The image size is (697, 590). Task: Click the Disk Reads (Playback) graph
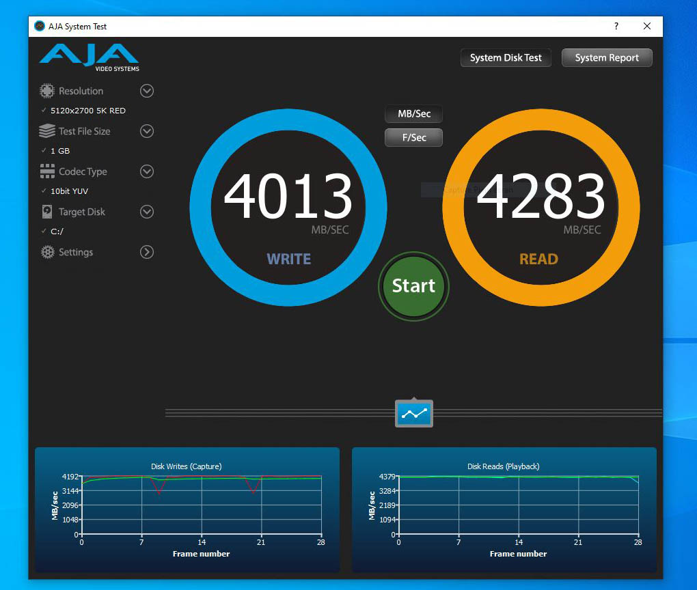(504, 509)
